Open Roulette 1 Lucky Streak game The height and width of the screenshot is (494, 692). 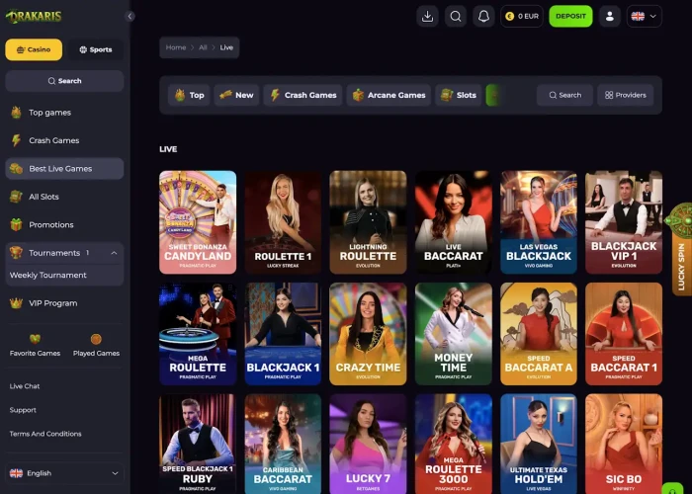tap(283, 222)
